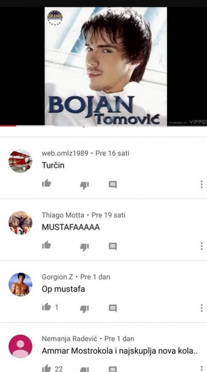This screenshot has width=207, height=372.
Task: Reply to the "Turčin" comment
Action: coord(113,184)
